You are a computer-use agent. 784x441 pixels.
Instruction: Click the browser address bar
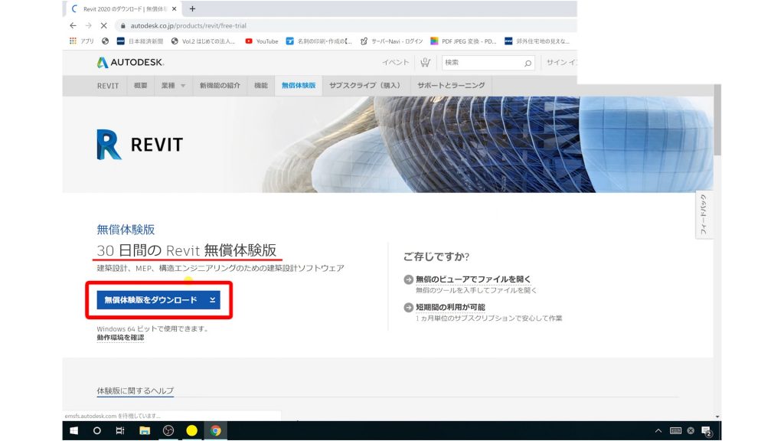click(x=191, y=25)
